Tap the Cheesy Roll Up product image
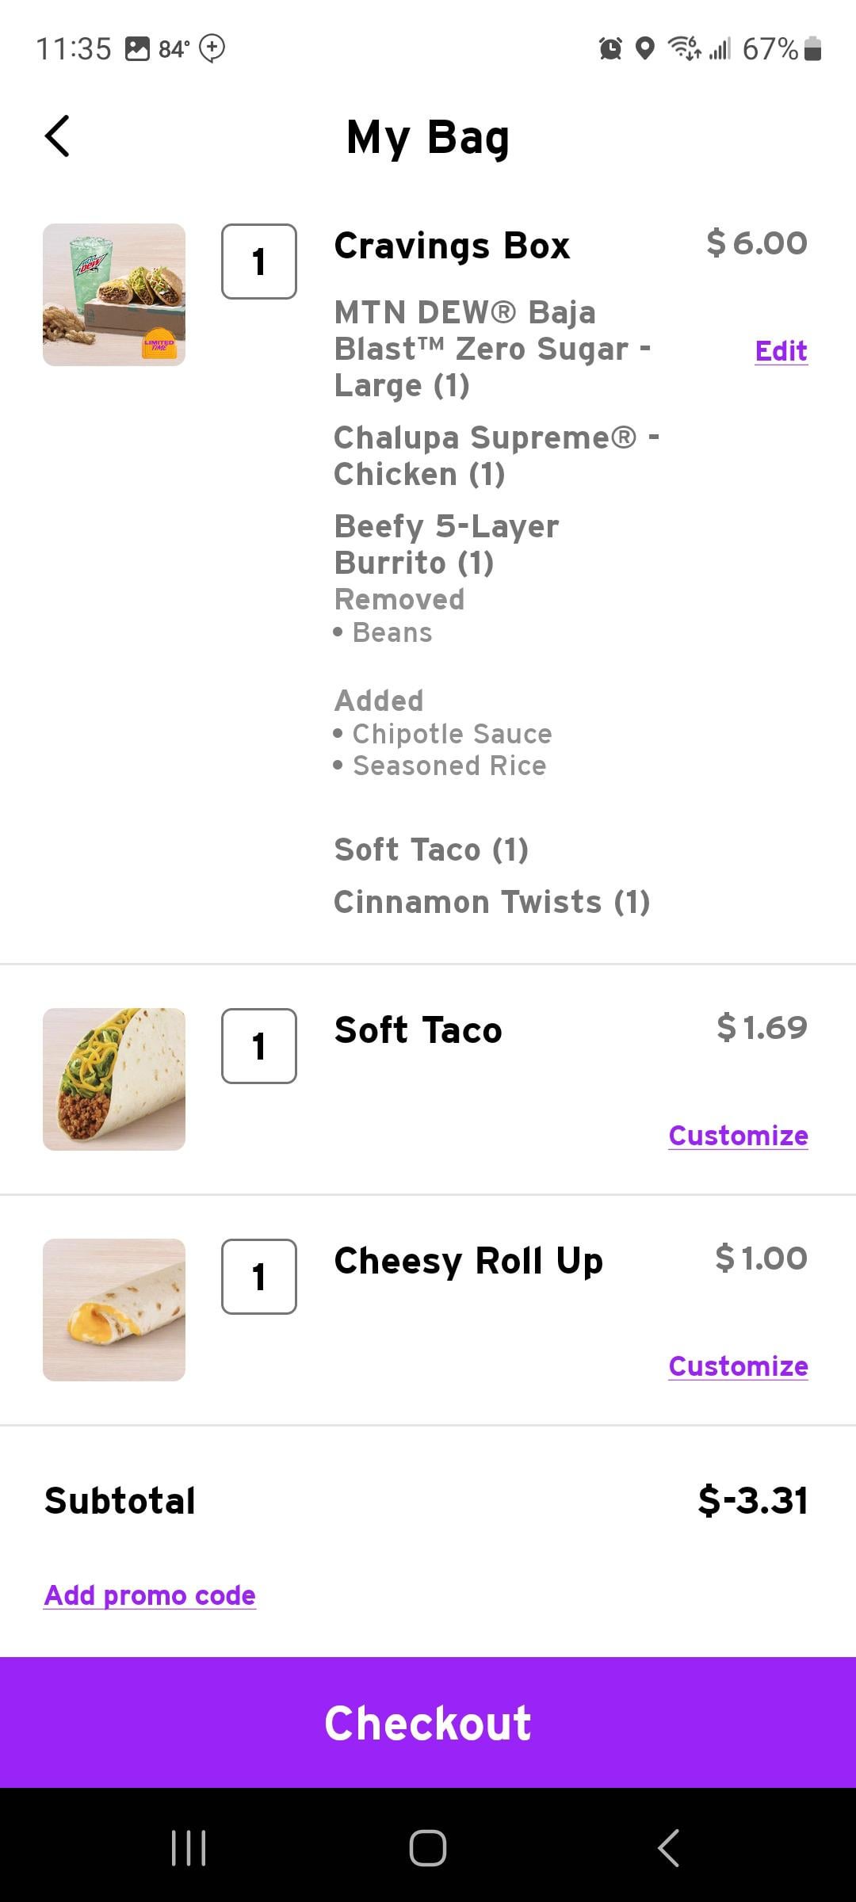The width and height of the screenshot is (856, 1902). tap(114, 1310)
